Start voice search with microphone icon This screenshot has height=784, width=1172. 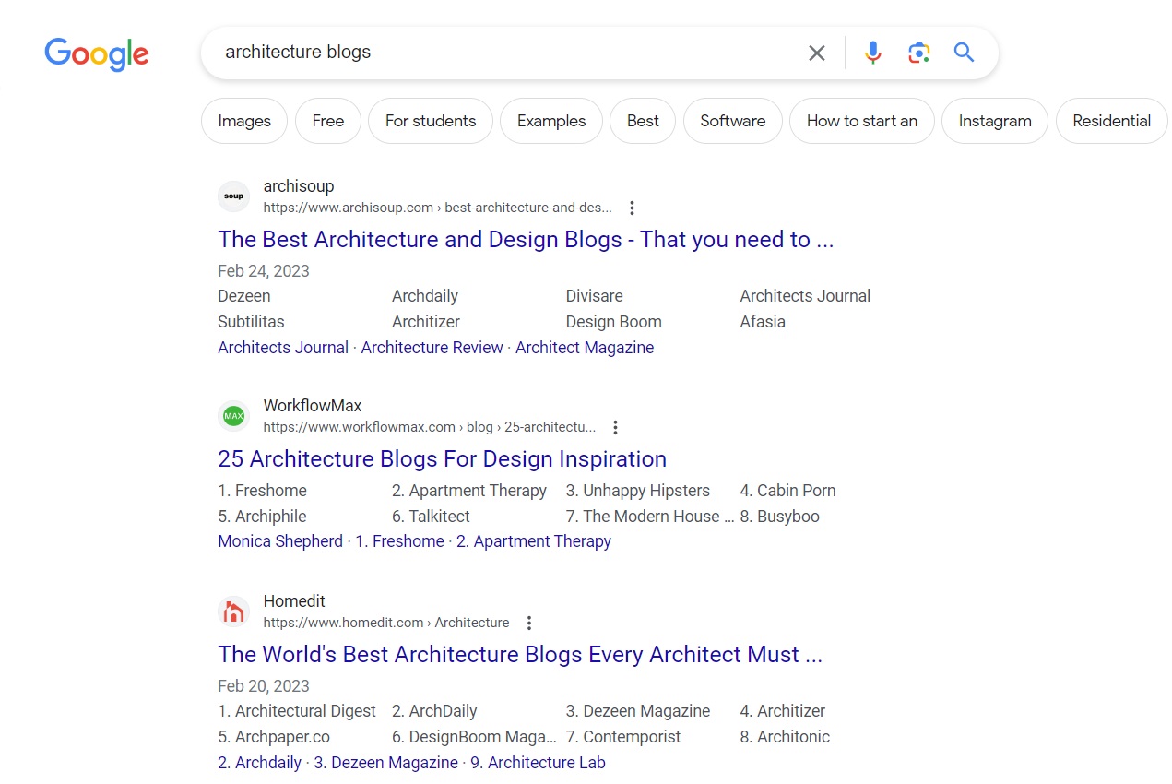[873, 53]
